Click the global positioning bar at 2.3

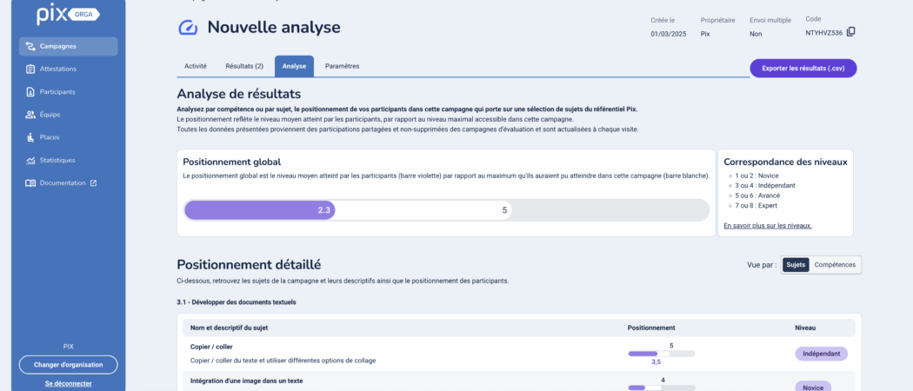pyautogui.click(x=260, y=210)
